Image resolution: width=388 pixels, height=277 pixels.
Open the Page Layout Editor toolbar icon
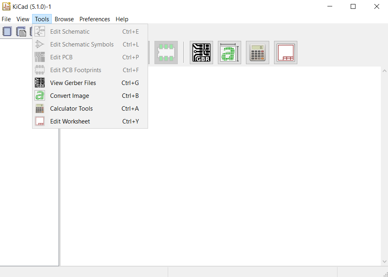[x=285, y=52]
